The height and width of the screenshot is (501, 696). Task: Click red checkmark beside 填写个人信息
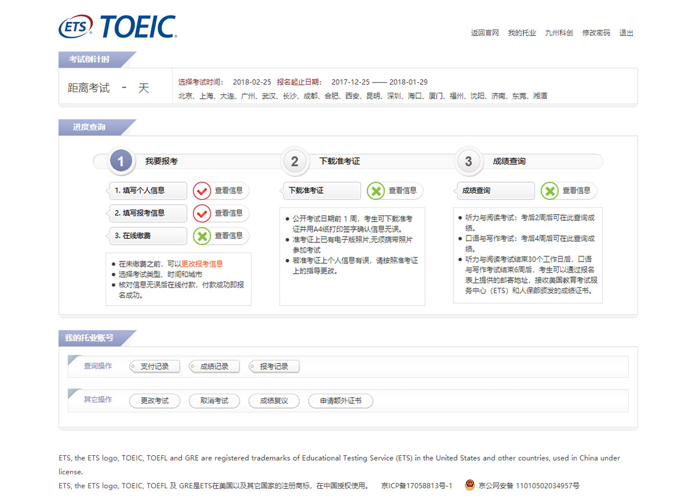click(x=202, y=190)
